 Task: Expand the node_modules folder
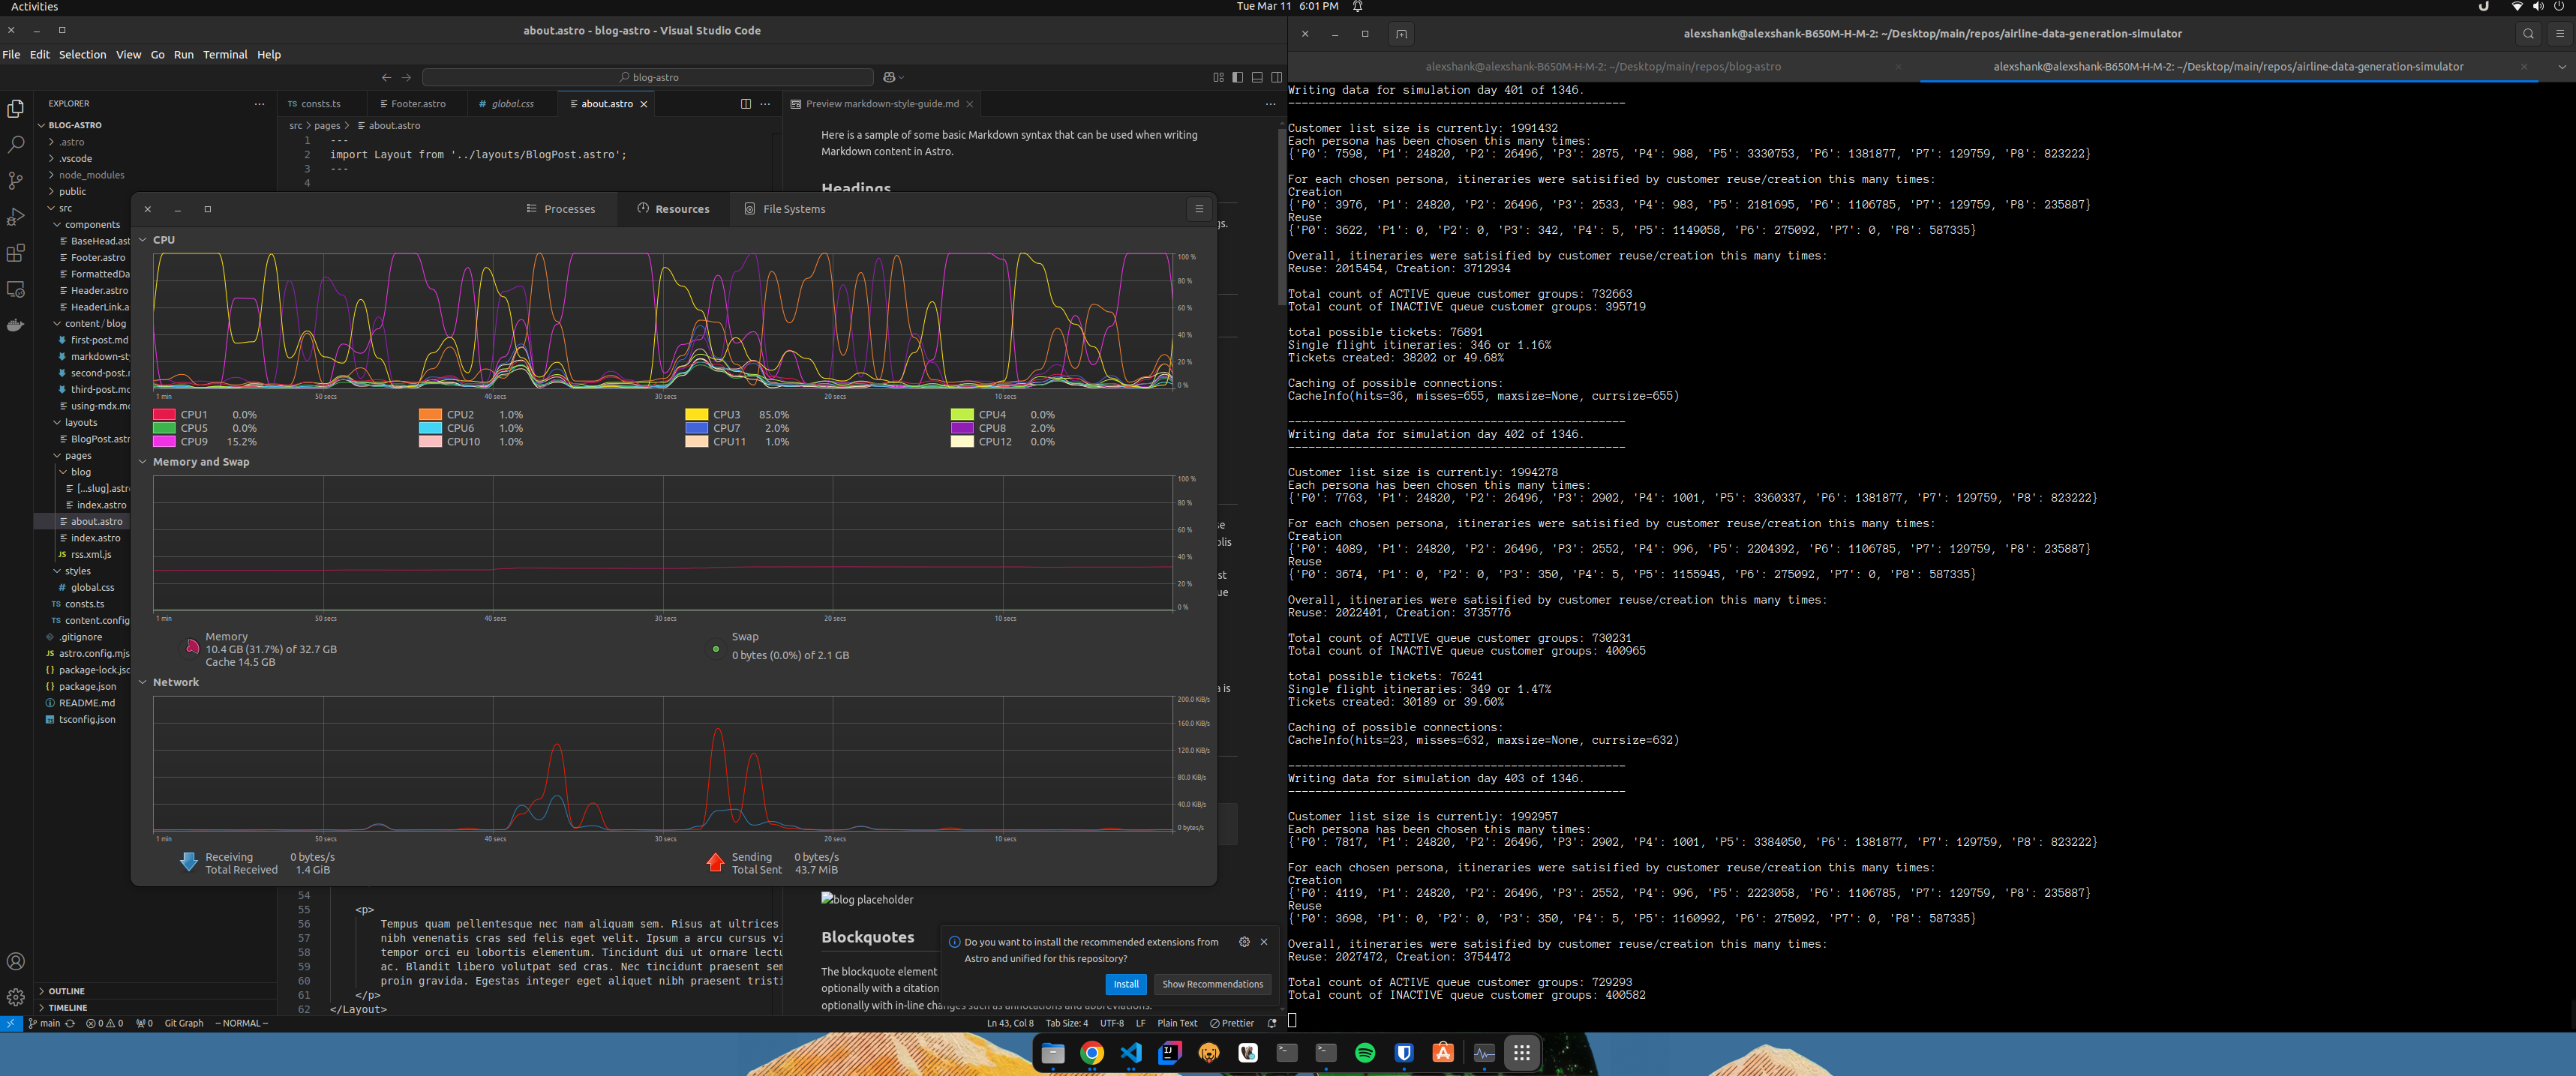click(x=91, y=175)
